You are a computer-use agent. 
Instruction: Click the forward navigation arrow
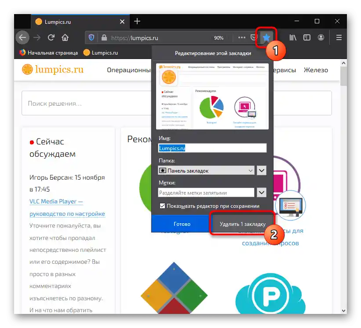[x=37, y=37]
